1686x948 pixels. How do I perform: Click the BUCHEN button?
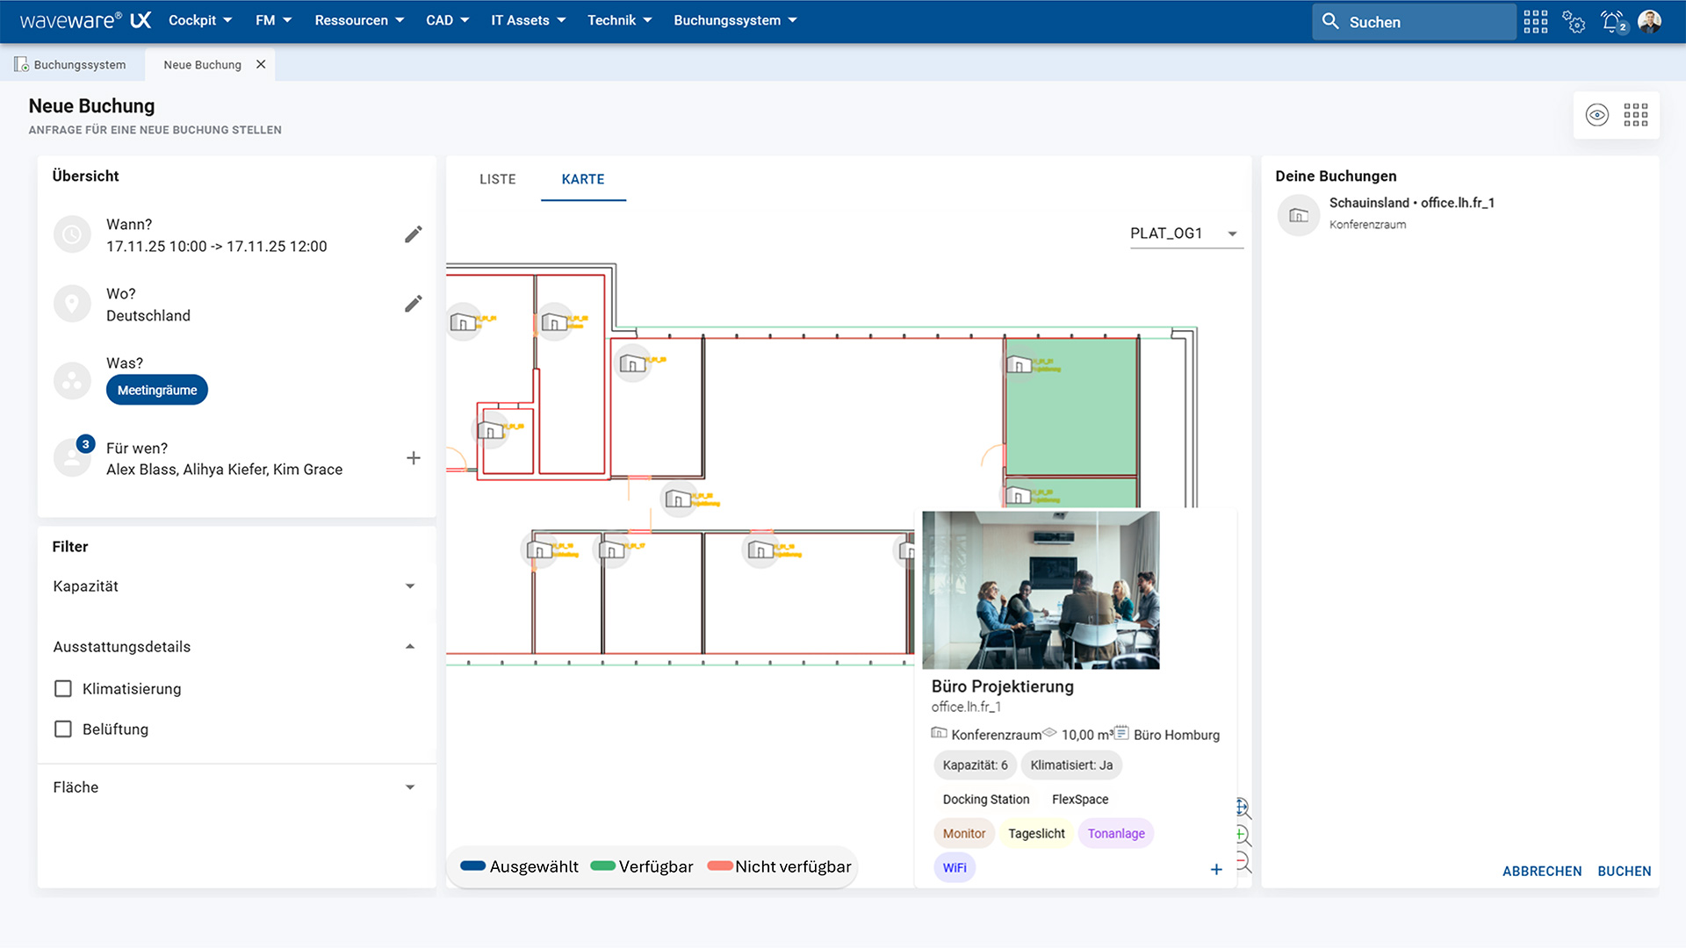(1624, 871)
